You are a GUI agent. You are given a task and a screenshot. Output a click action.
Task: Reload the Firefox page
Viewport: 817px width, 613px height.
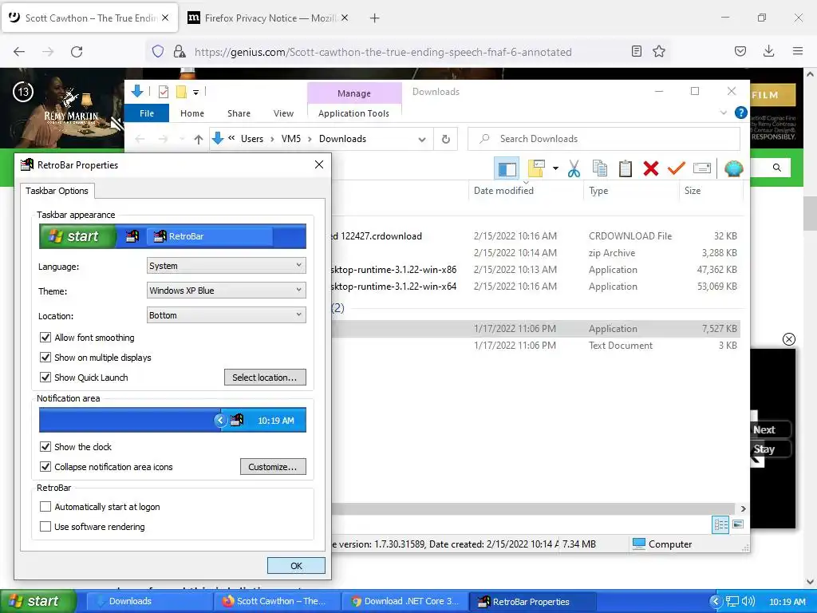click(x=77, y=52)
